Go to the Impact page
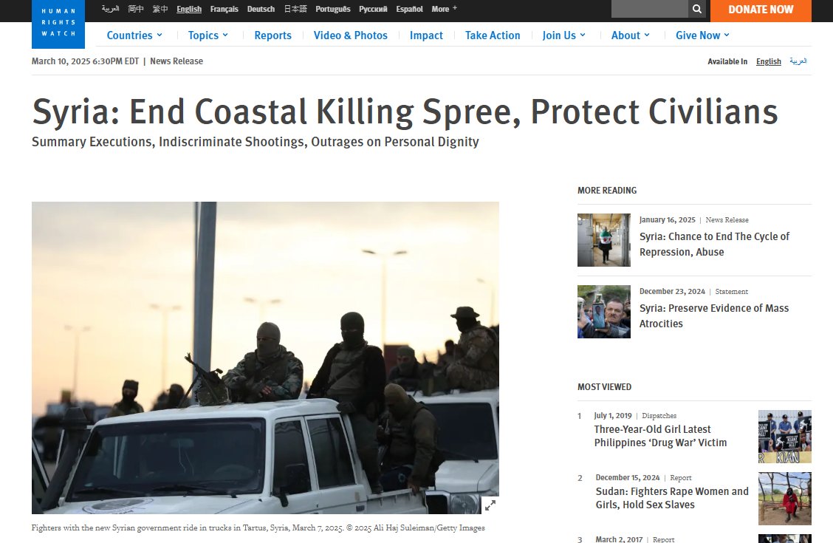The height and width of the screenshot is (543, 833). pos(426,35)
